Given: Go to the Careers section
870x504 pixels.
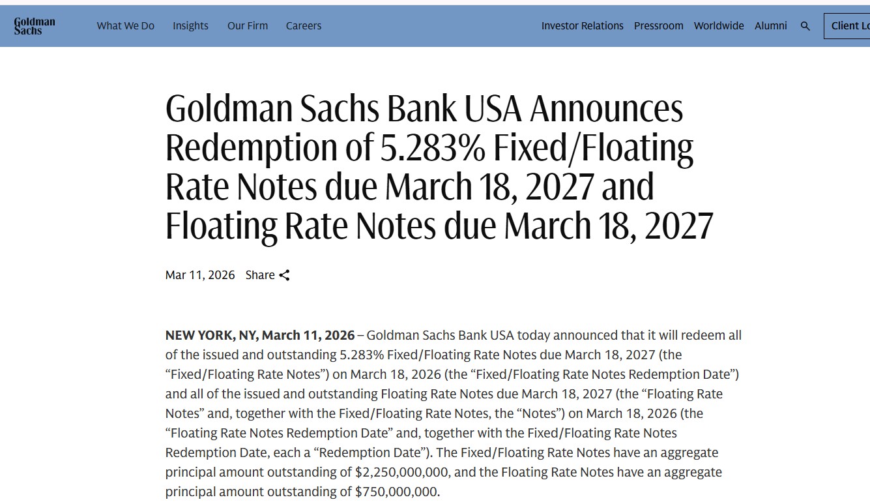Looking at the screenshot, I should (304, 26).
